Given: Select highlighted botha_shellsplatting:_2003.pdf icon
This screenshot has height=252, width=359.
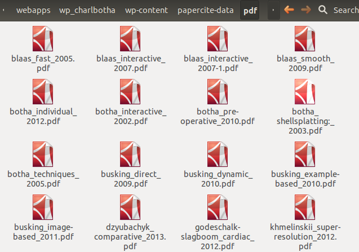Looking at the screenshot, I should pyautogui.click(x=305, y=92).
